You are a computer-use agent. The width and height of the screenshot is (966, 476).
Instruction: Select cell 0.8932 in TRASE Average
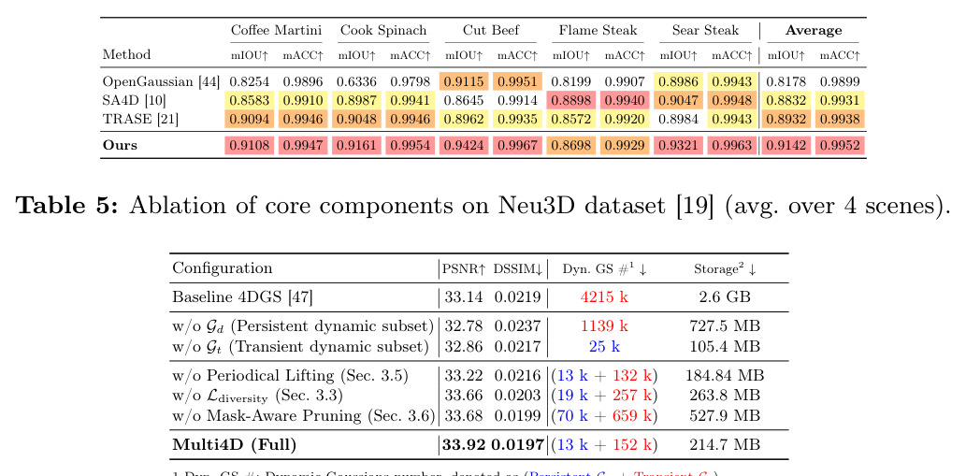[786, 119]
